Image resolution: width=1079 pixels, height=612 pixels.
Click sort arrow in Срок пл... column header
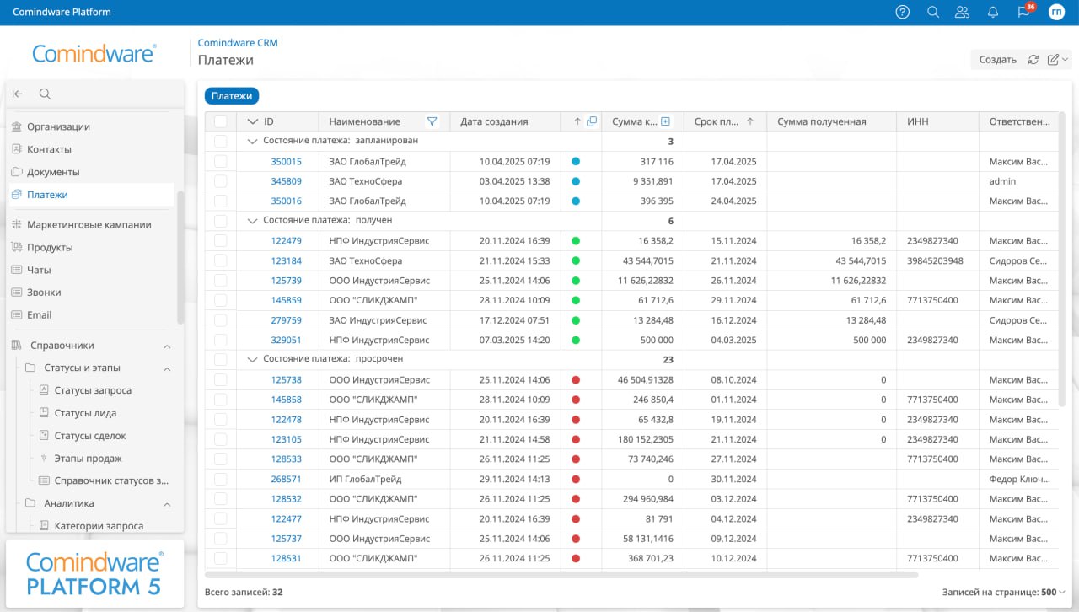click(750, 121)
